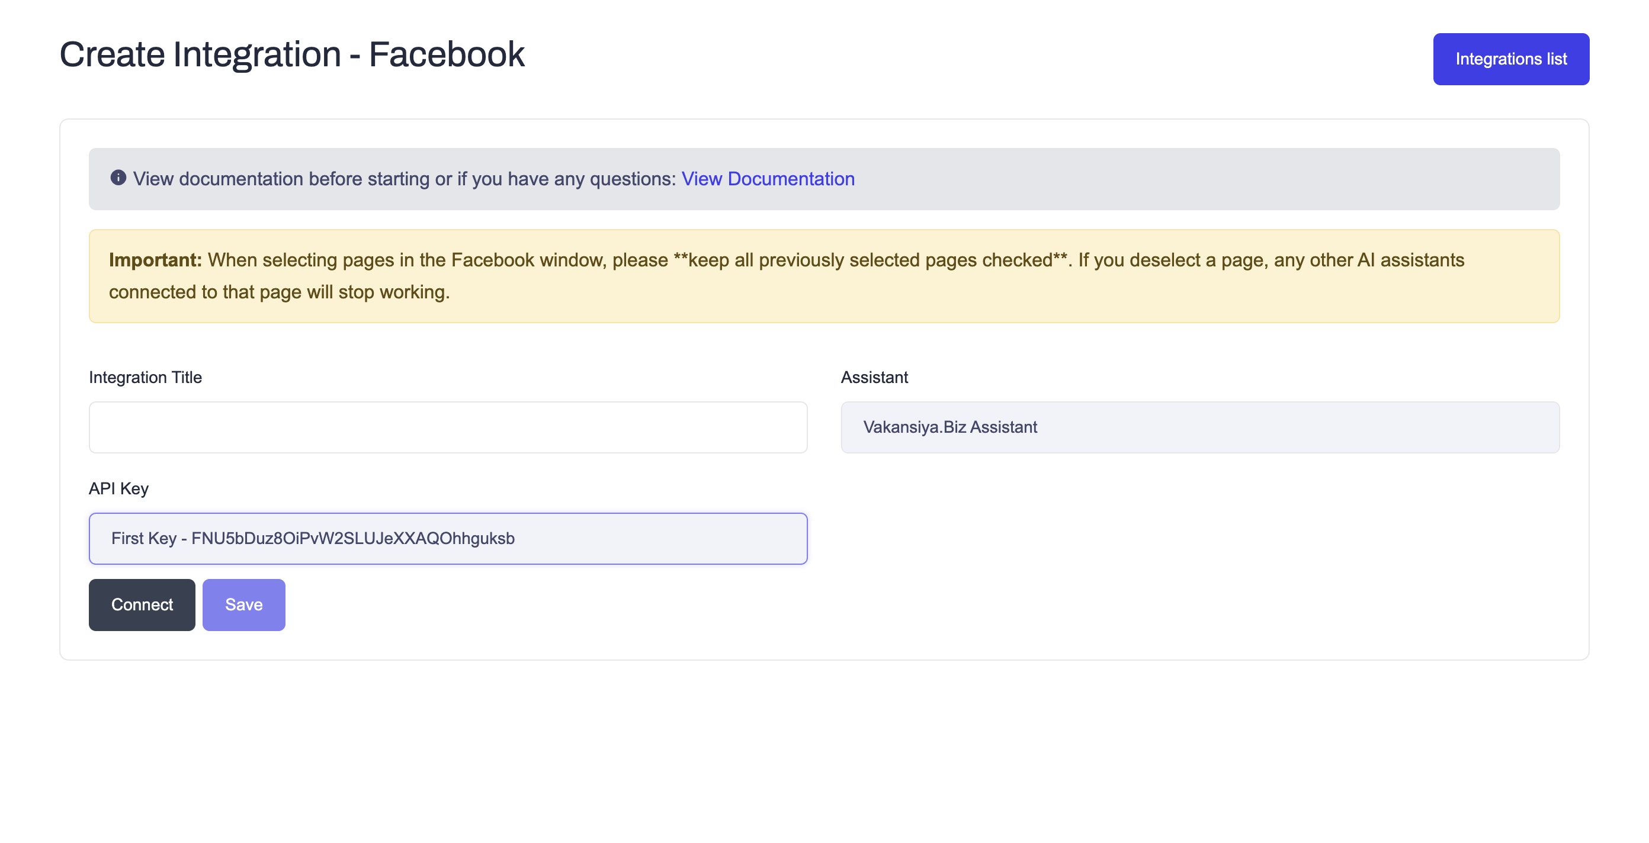Click the Connect button
1649x843 pixels.
[x=142, y=604]
